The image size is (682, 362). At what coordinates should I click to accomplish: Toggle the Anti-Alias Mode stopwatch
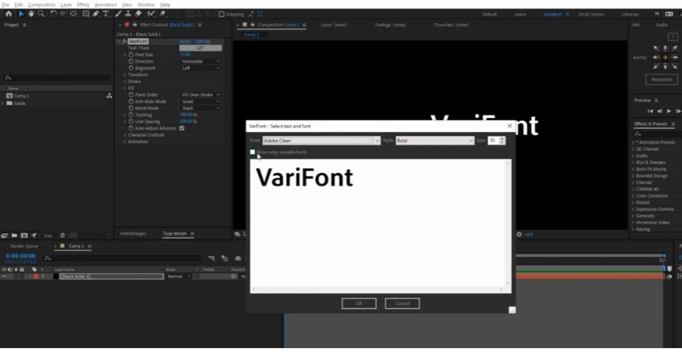[131, 102]
